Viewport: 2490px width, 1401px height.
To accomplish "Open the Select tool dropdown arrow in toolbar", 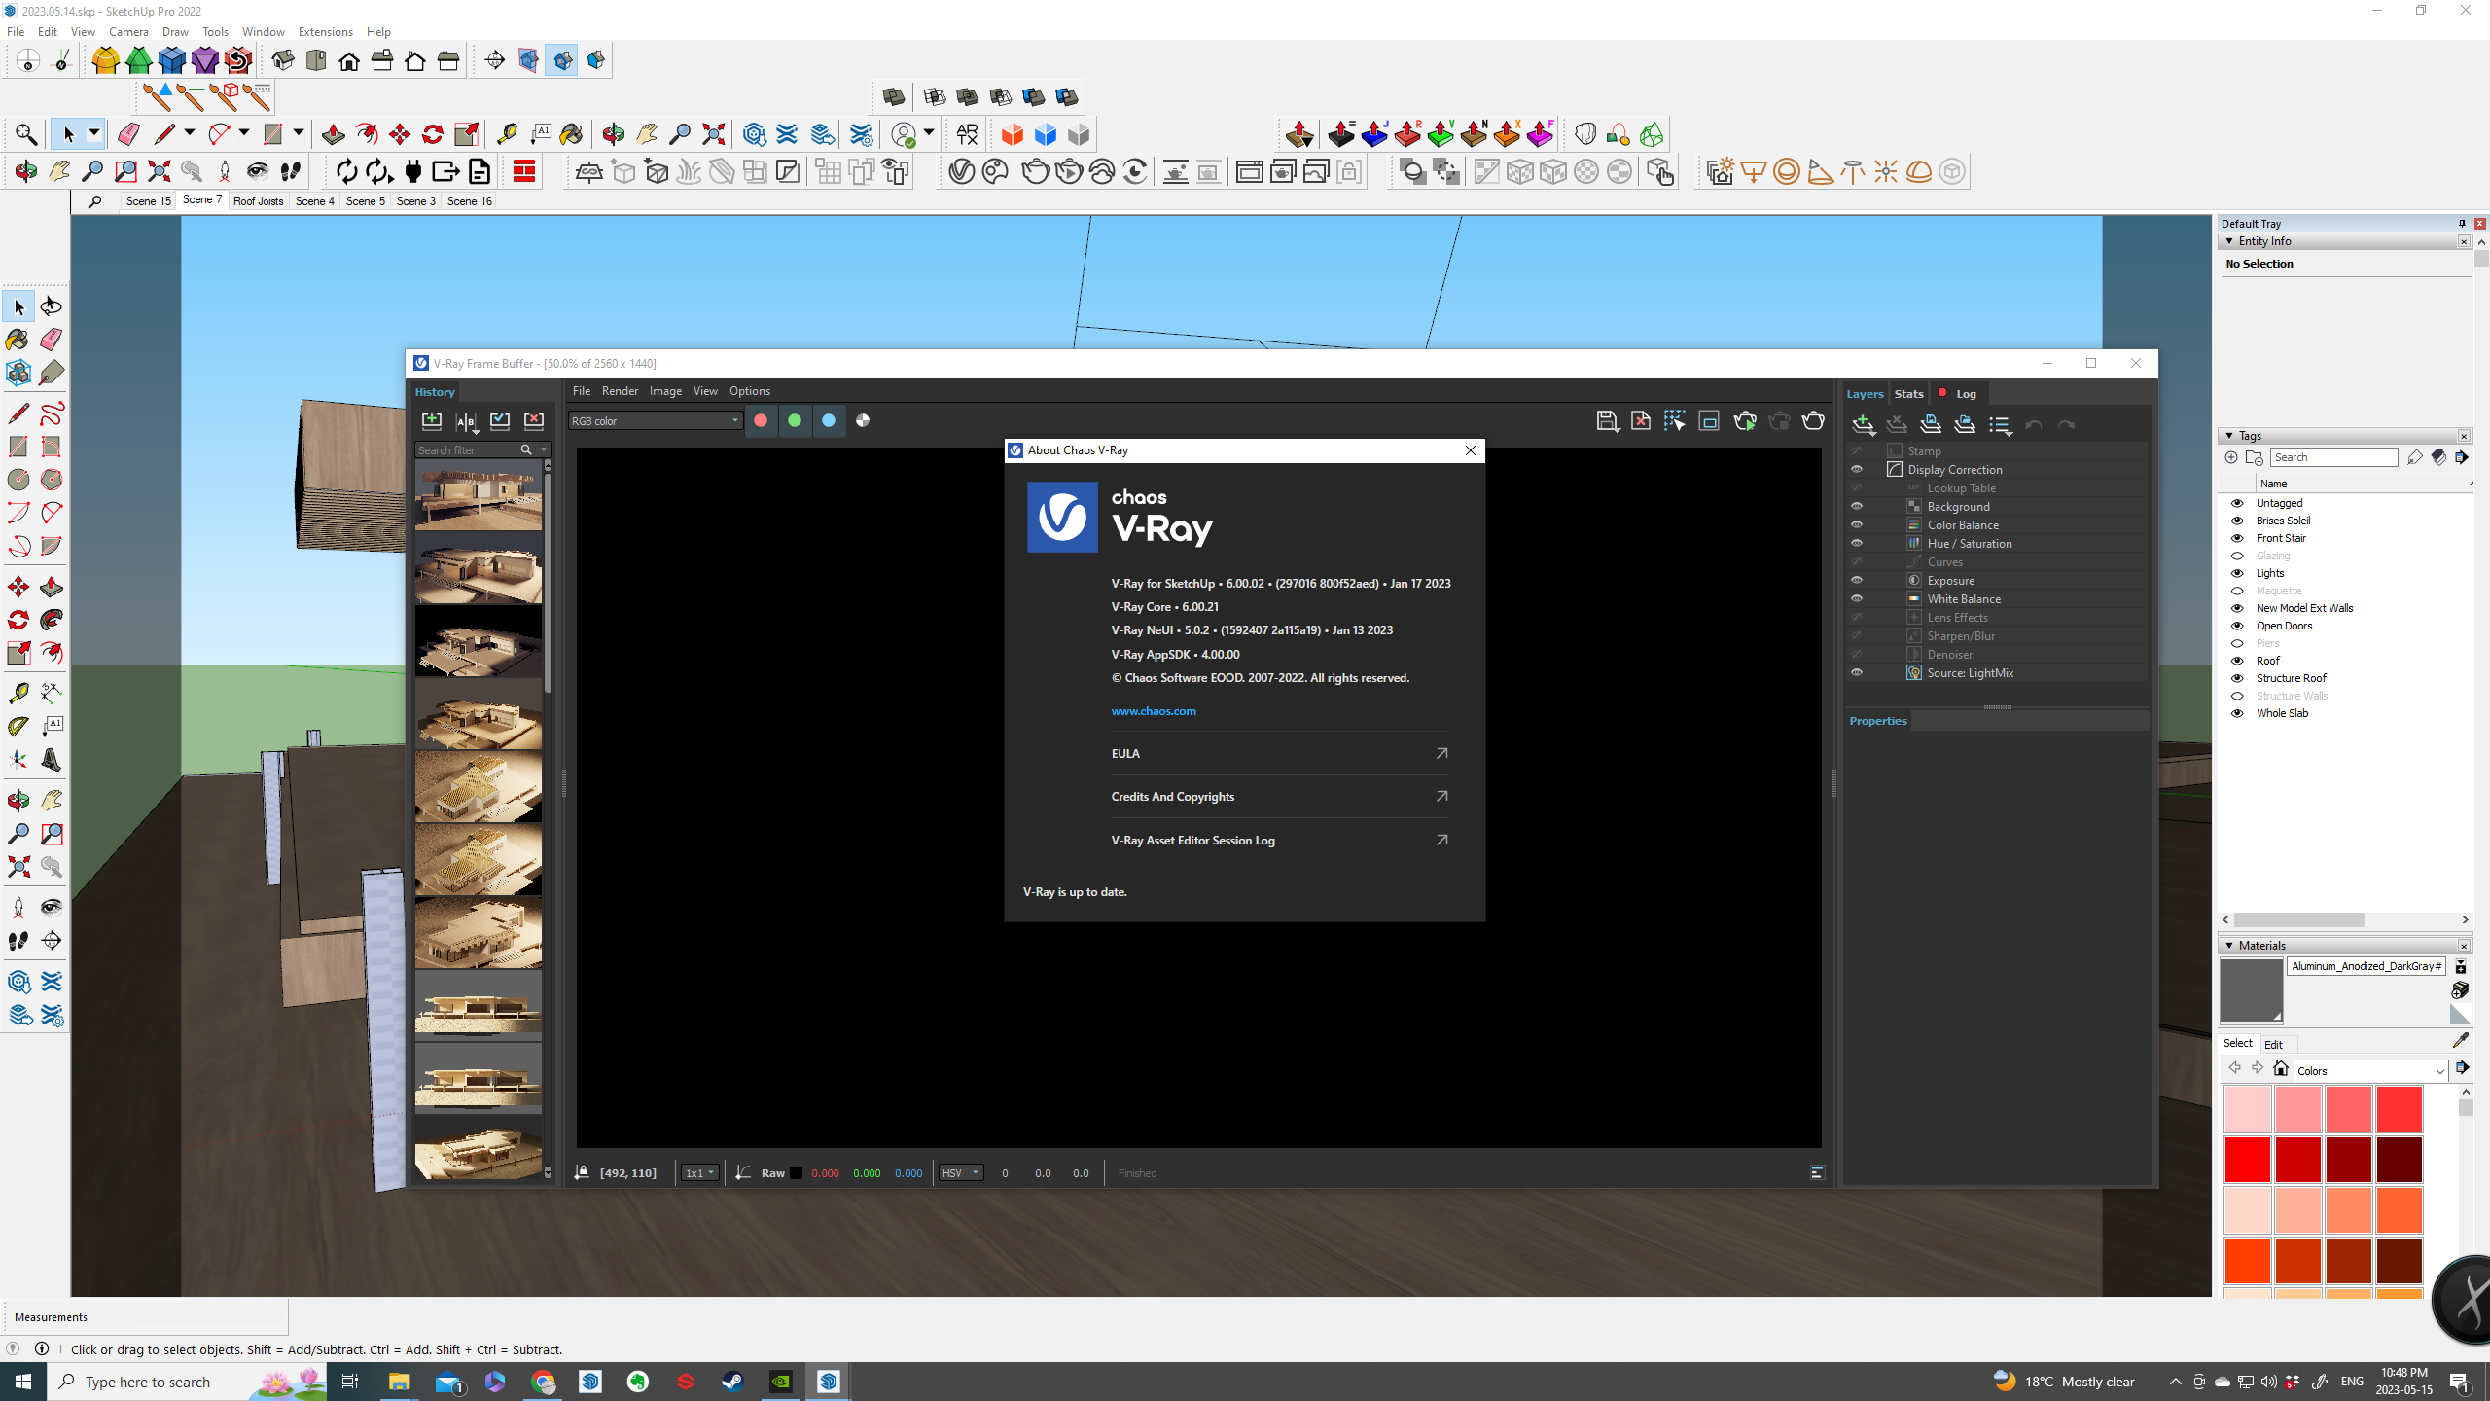I will [94, 134].
